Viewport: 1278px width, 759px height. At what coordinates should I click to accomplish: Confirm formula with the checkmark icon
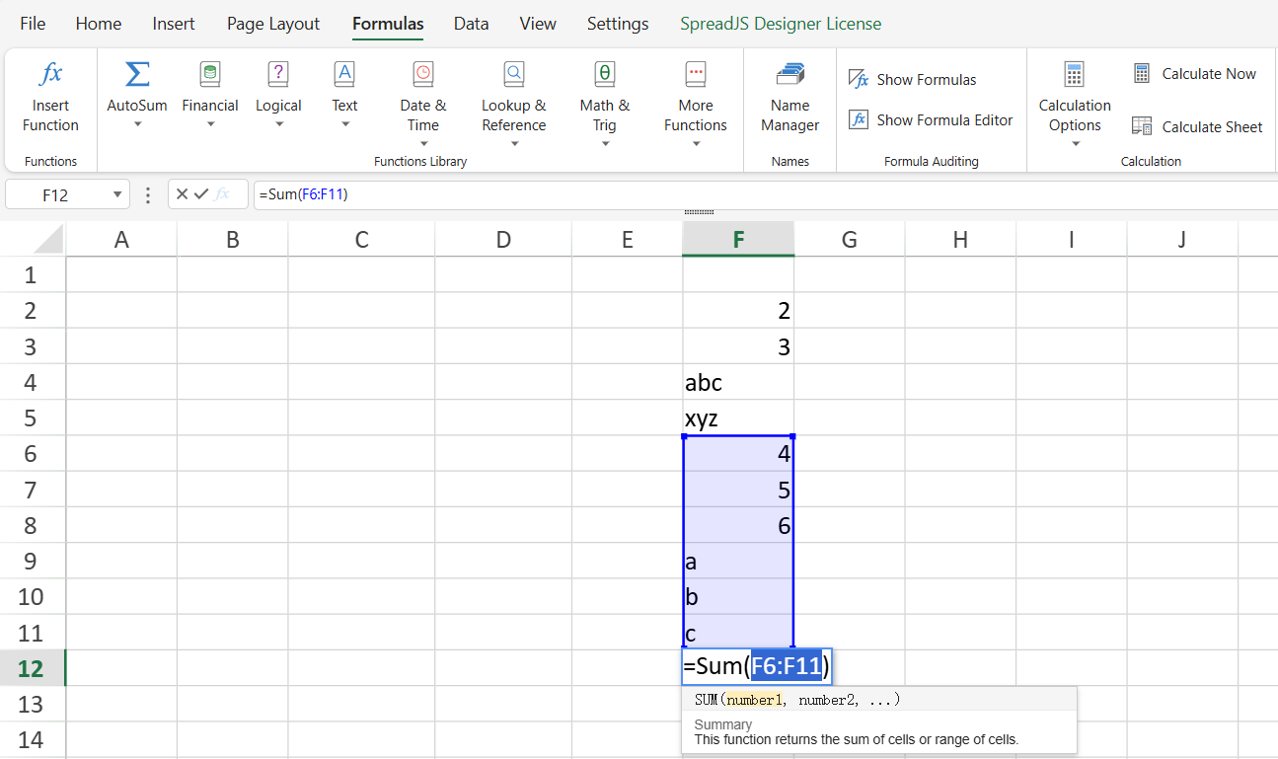point(201,194)
